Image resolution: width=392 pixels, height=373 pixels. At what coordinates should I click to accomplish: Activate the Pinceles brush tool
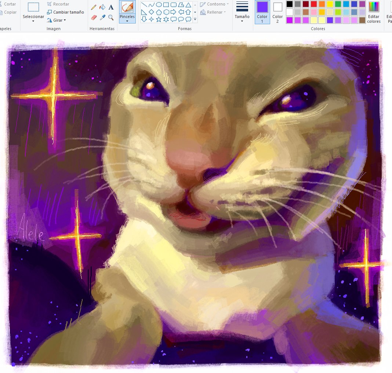pyautogui.click(x=127, y=7)
